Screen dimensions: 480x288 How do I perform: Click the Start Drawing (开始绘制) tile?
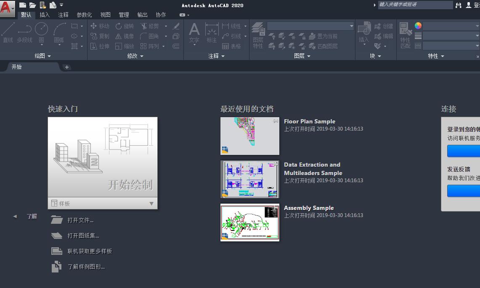click(103, 157)
